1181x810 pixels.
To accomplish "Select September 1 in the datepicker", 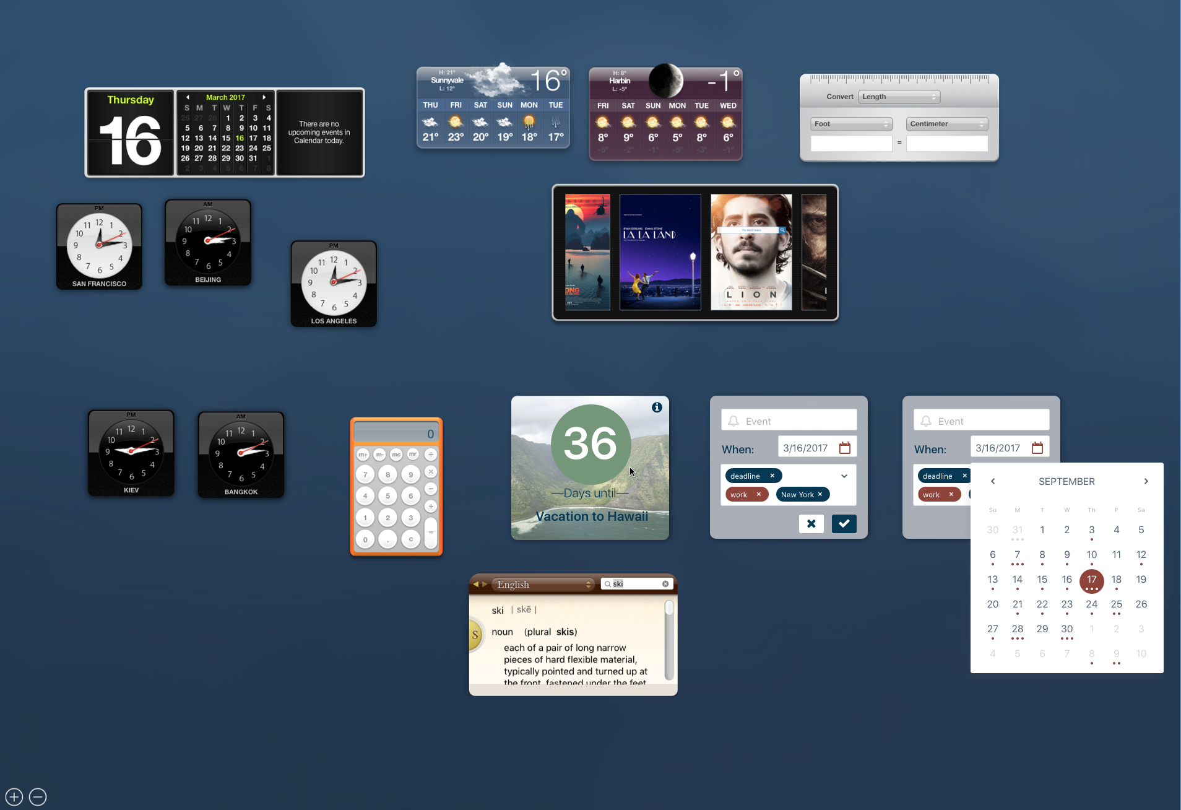I will (1042, 530).
